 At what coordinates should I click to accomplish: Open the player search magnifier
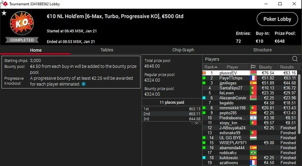295,59
